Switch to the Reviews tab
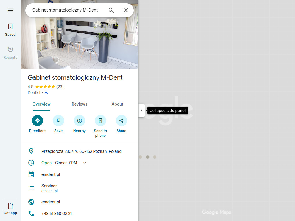295x221 pixels. (80, 104)
